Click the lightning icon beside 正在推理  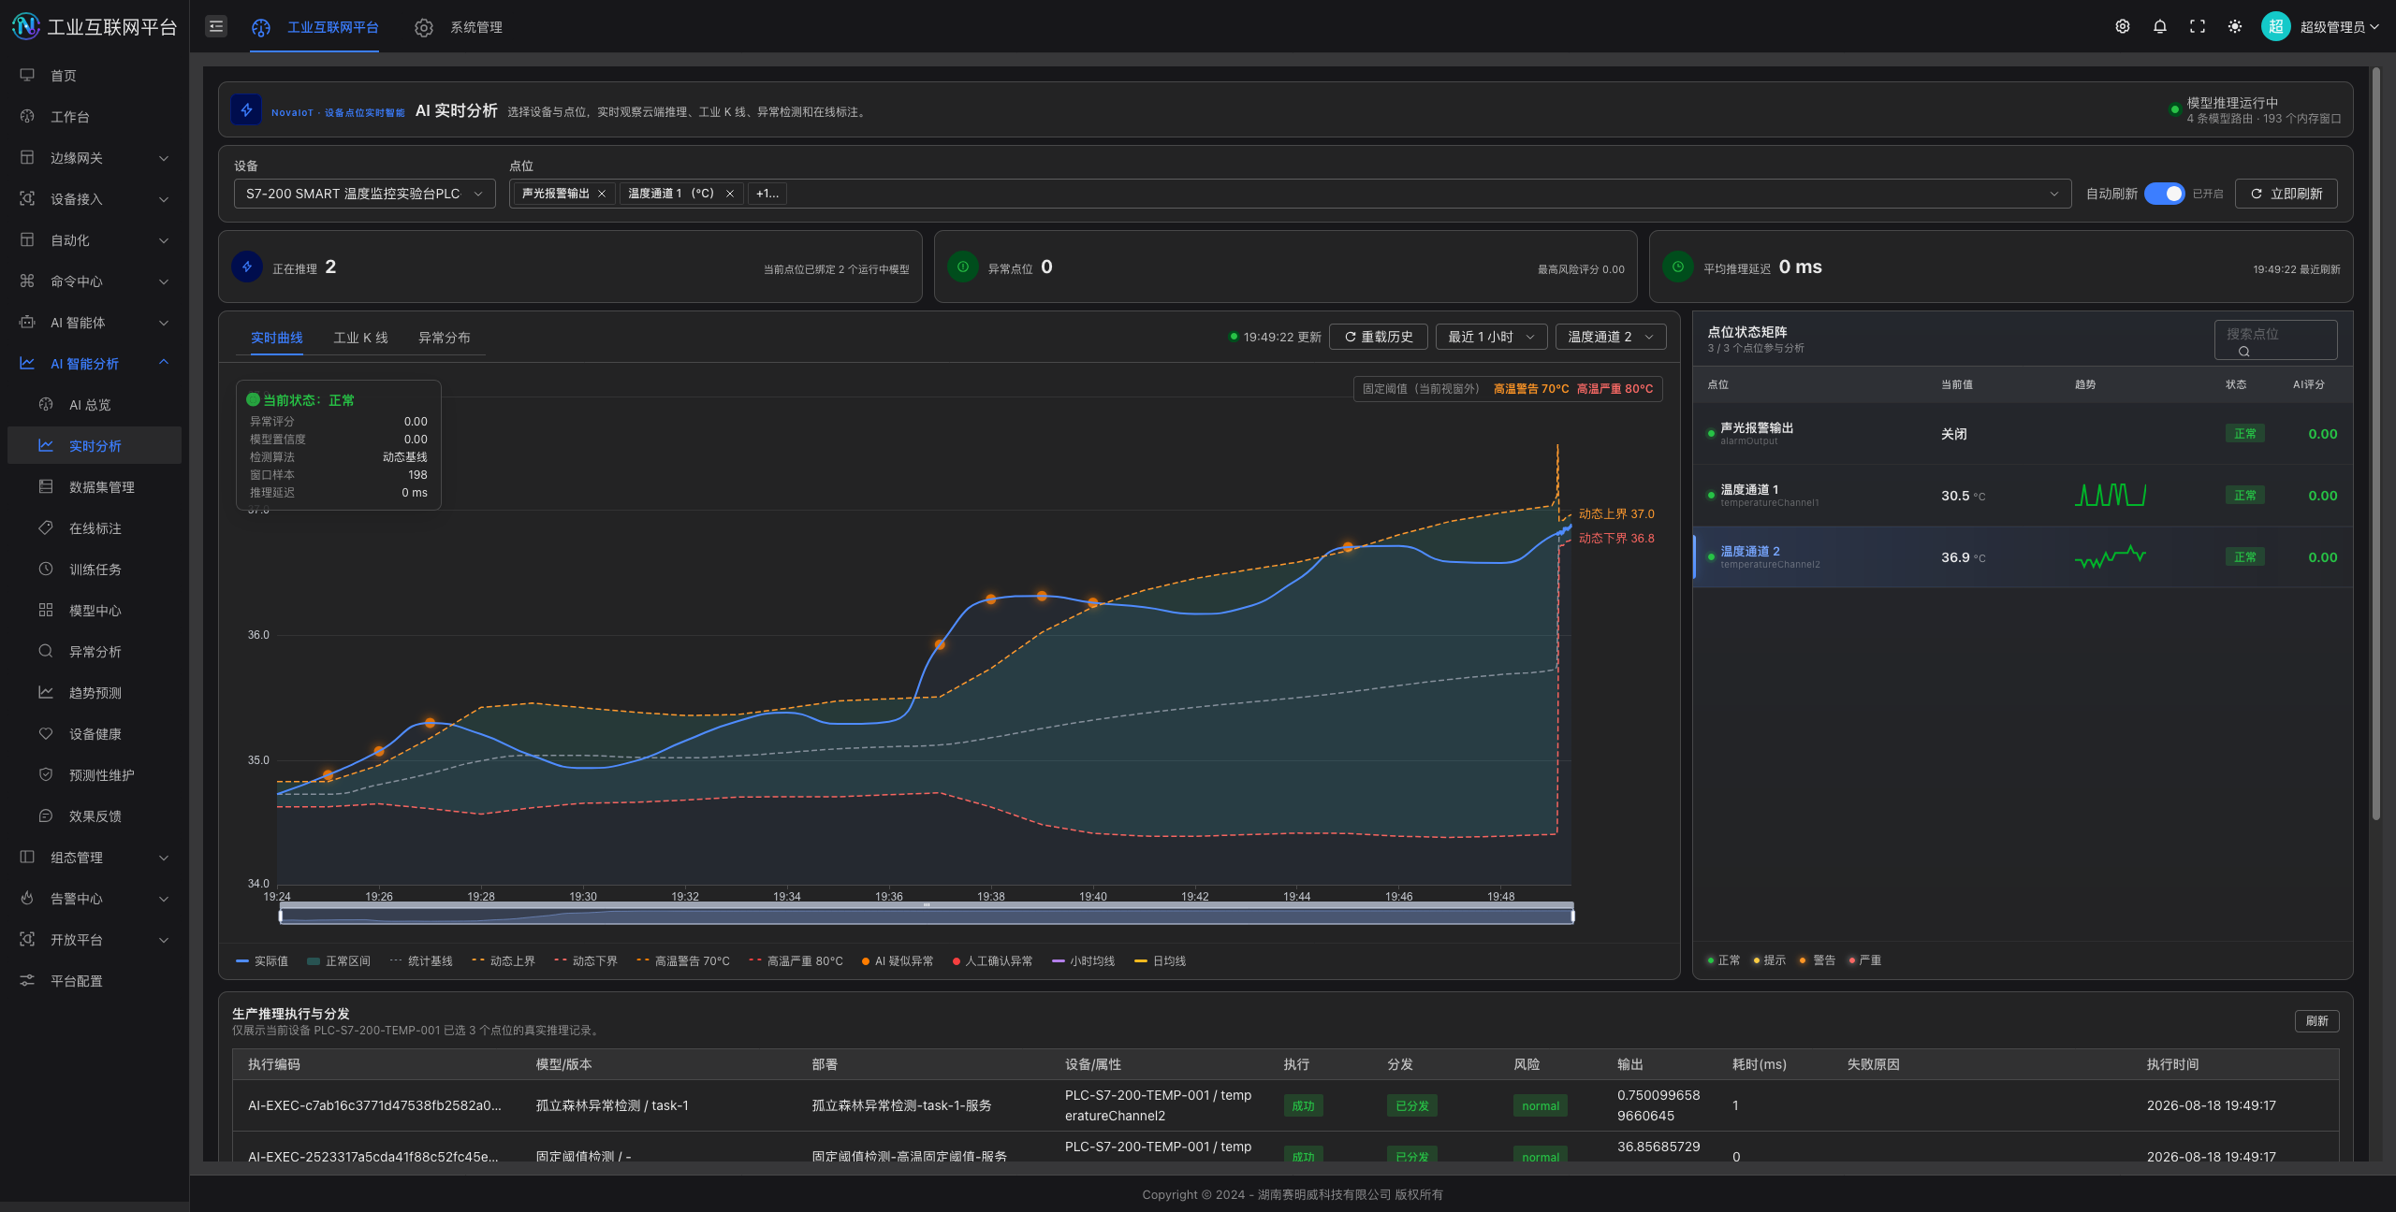[x=247, y=267]
